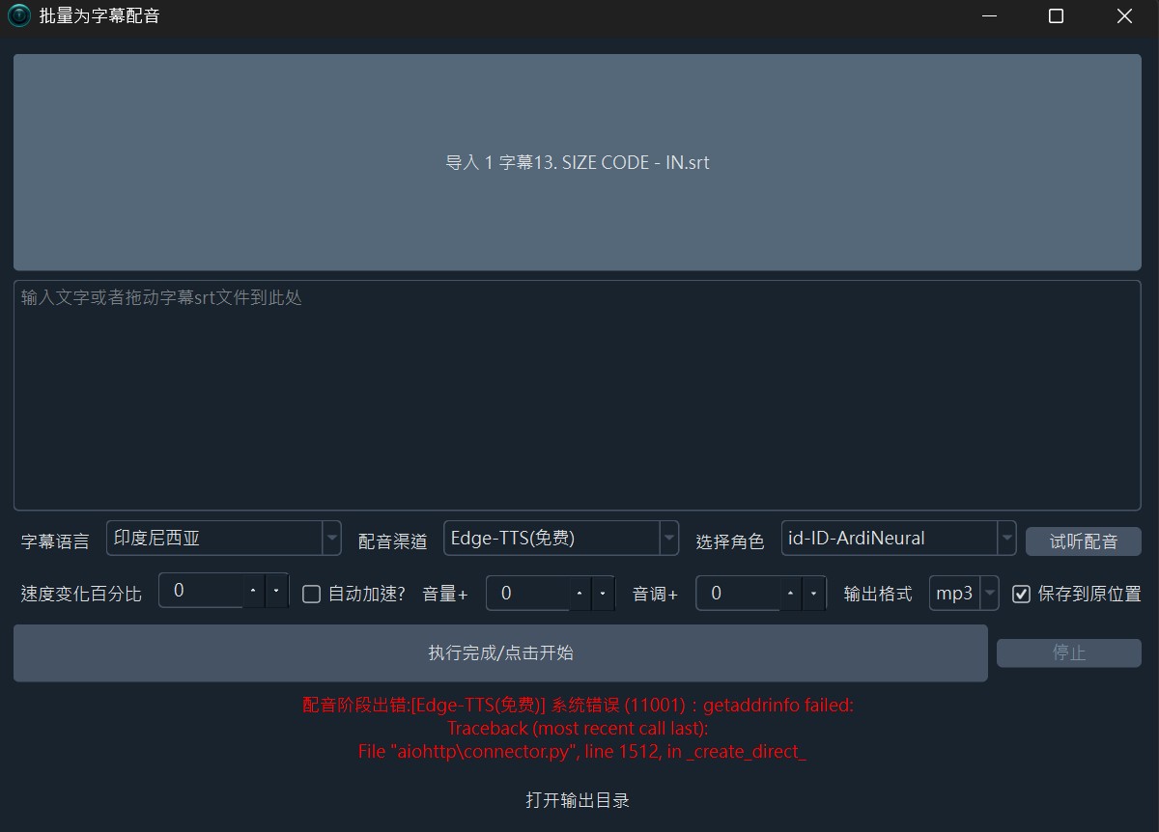Click the 速度变化百分比 number field
This screenshot has width=1159, height=832.
click(201, 591)
